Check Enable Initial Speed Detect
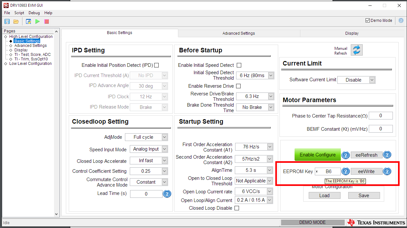The image size is (407, 228). [x=239, y=65]
